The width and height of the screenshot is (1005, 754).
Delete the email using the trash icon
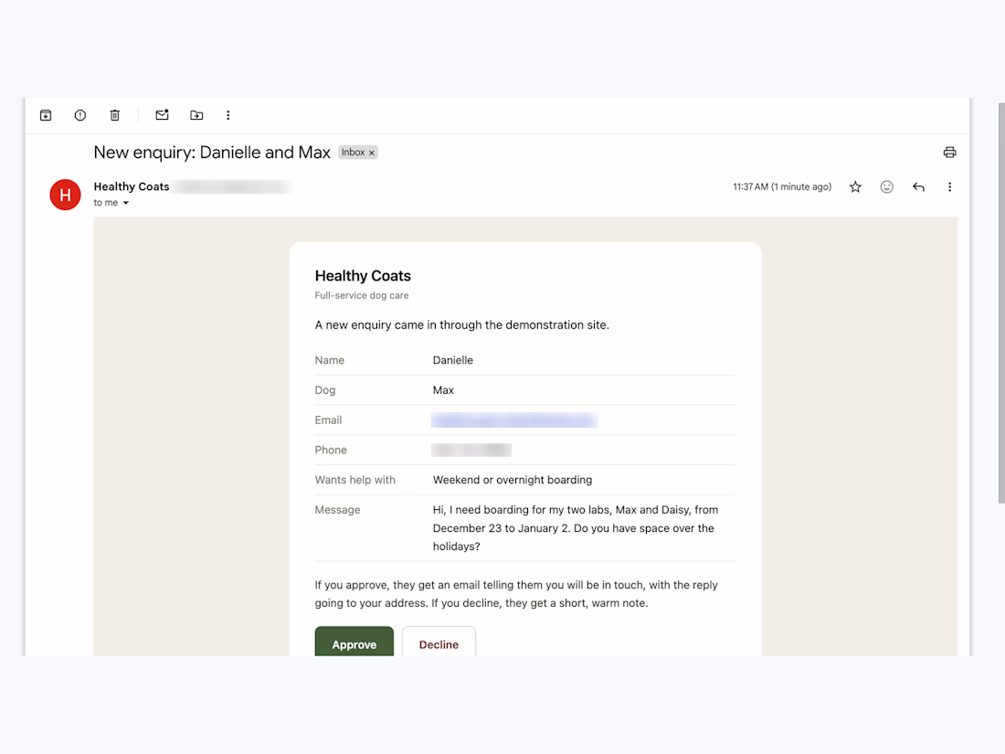(x=115, y=115)
